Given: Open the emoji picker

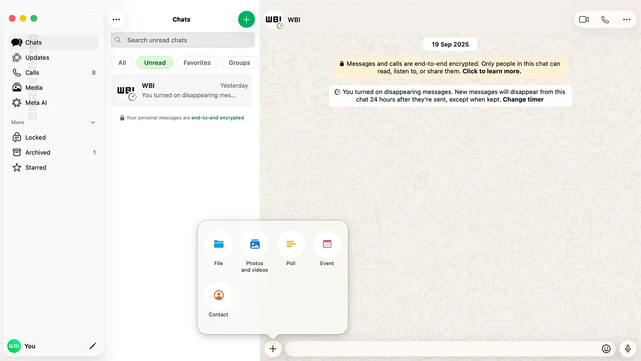Looking at the screenshot, I should point(606,349).
